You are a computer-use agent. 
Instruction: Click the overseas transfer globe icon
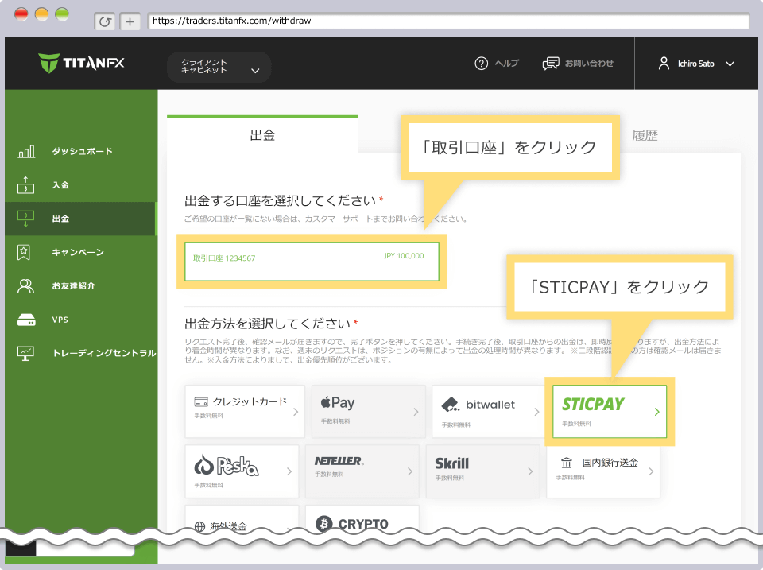coord(199,527)
